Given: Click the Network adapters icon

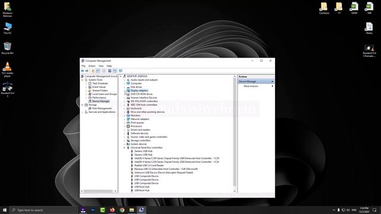Looking at the screenshot, I should pos(128,119).
